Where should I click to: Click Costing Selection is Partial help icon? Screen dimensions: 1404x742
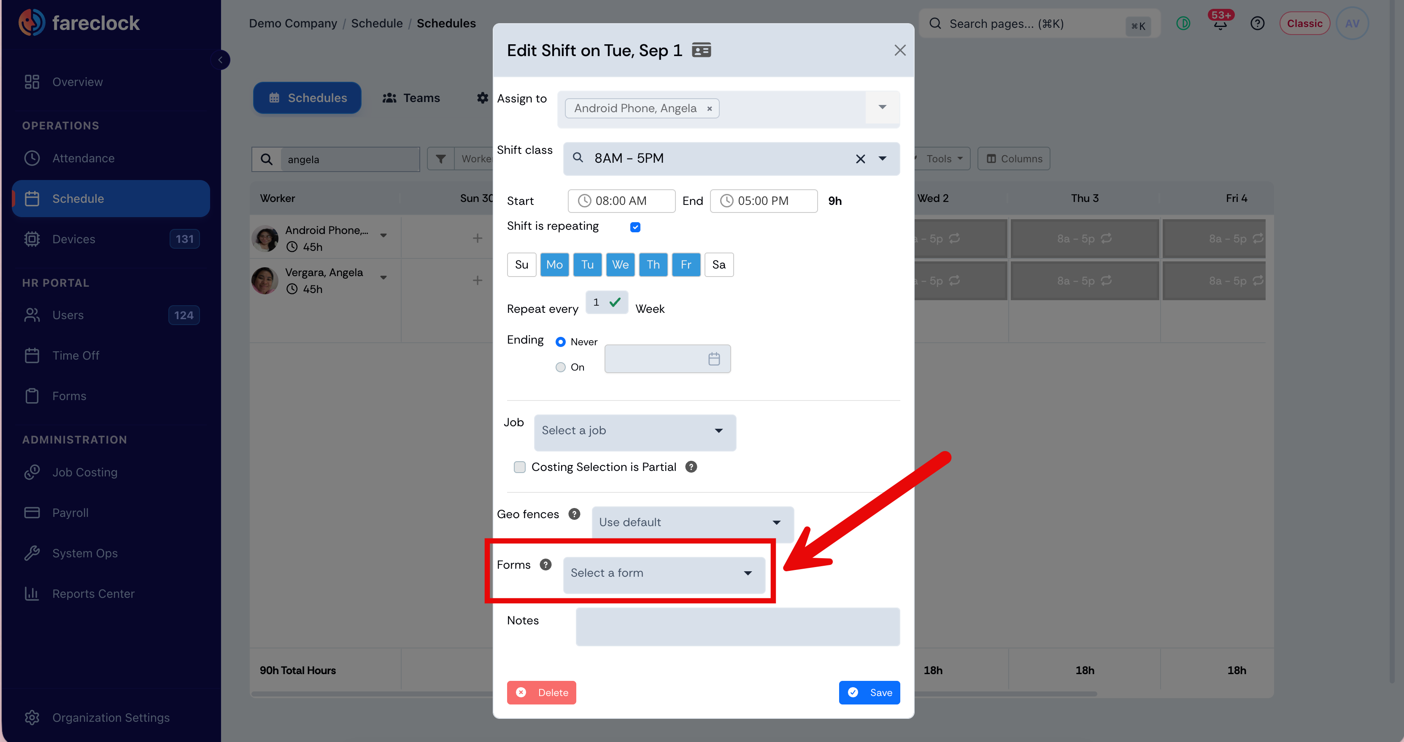point(691,467)
